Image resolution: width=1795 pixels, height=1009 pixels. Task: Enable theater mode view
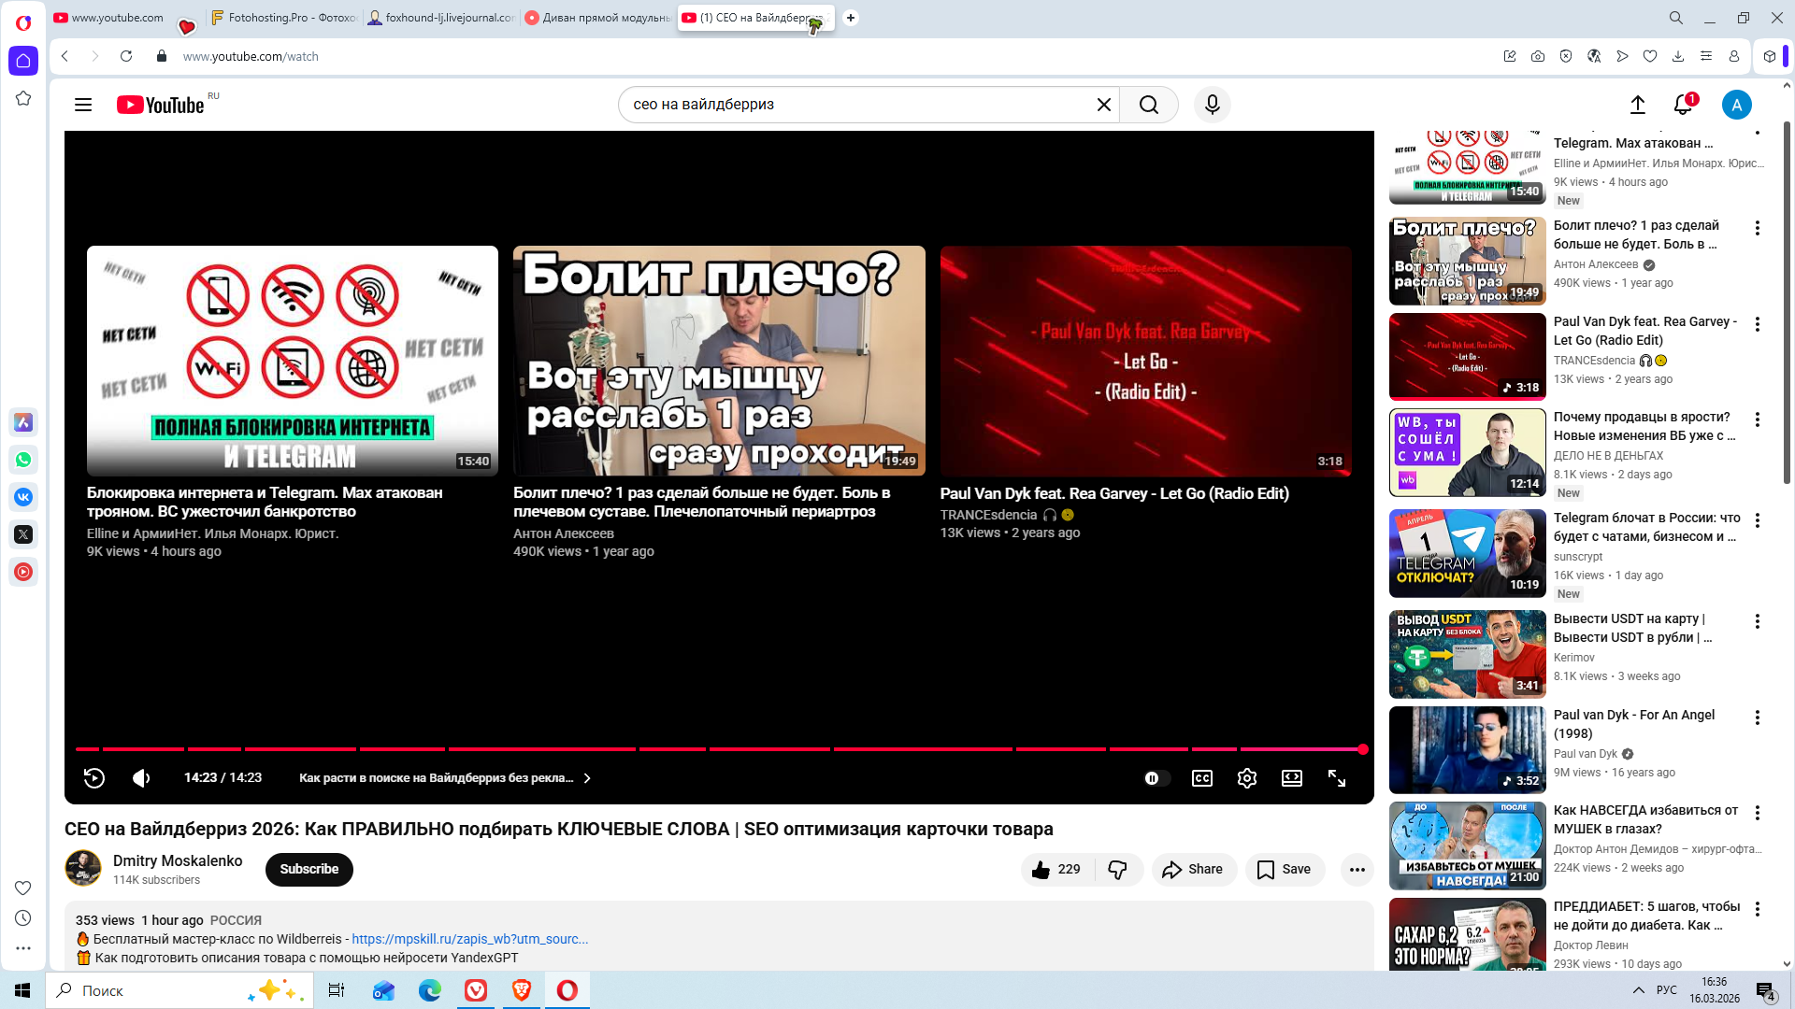point(1291,778)
